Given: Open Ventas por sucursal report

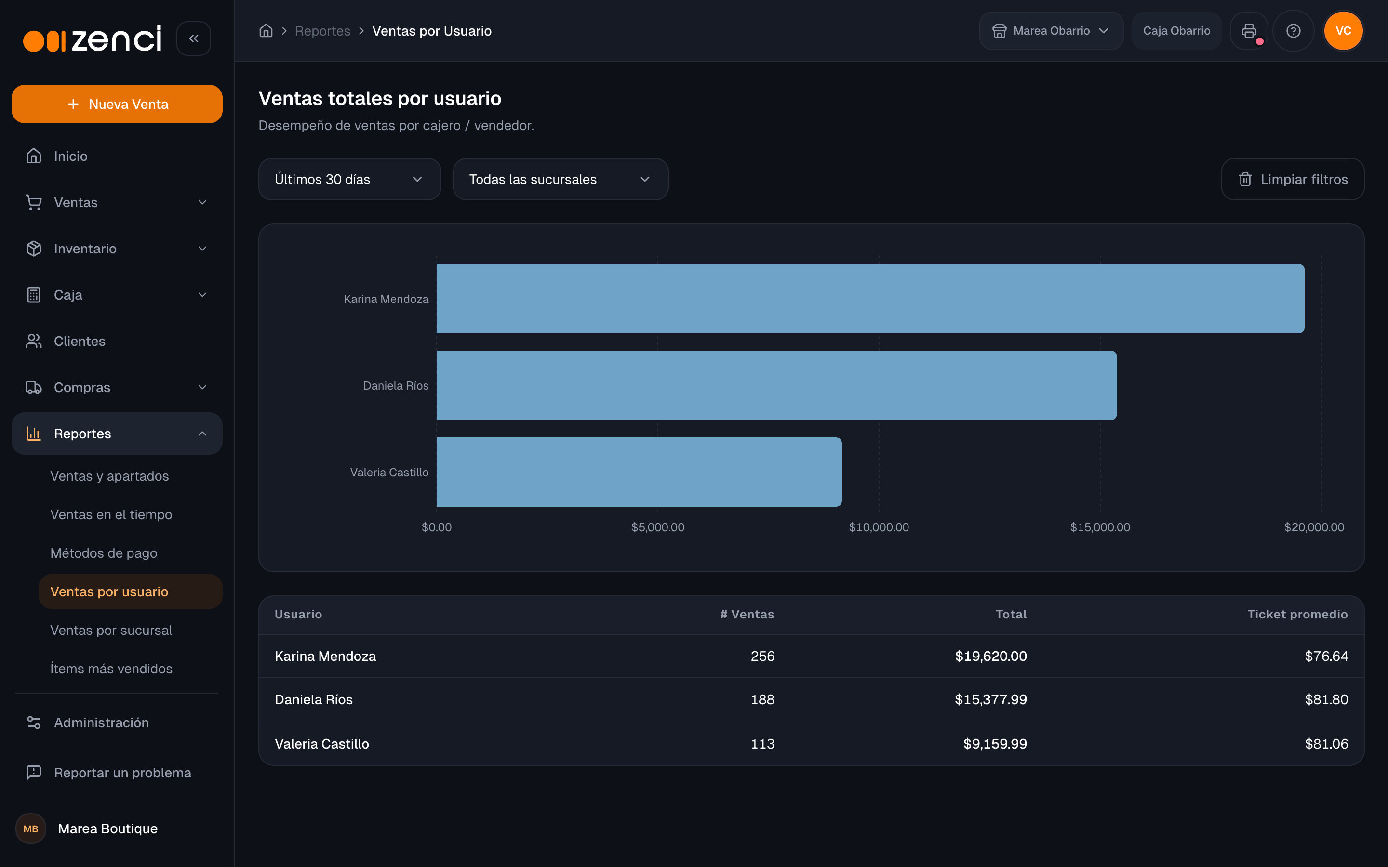Looking at the screenshot, I should [111, 630].
